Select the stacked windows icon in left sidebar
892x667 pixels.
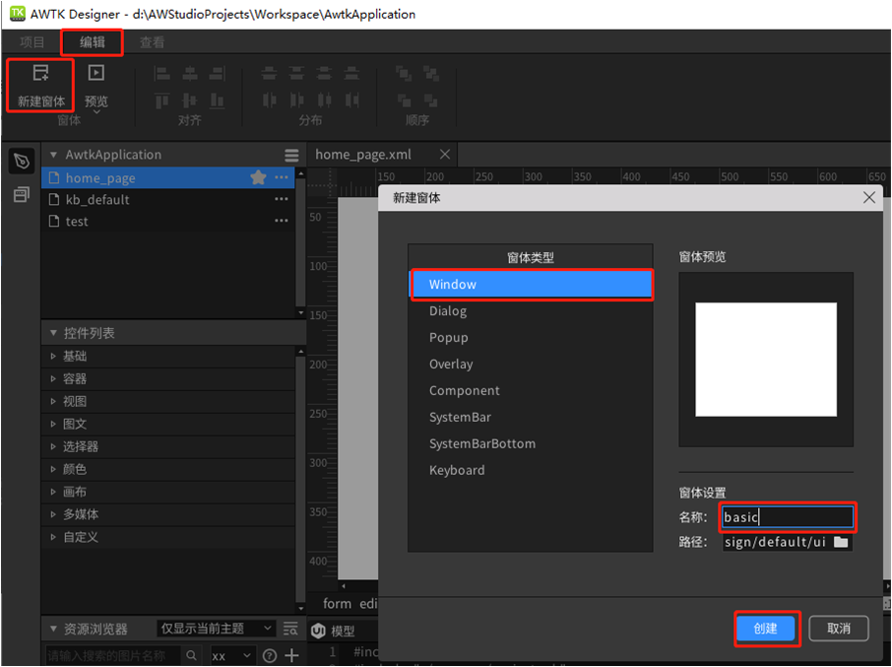click(x=22, y=195)
